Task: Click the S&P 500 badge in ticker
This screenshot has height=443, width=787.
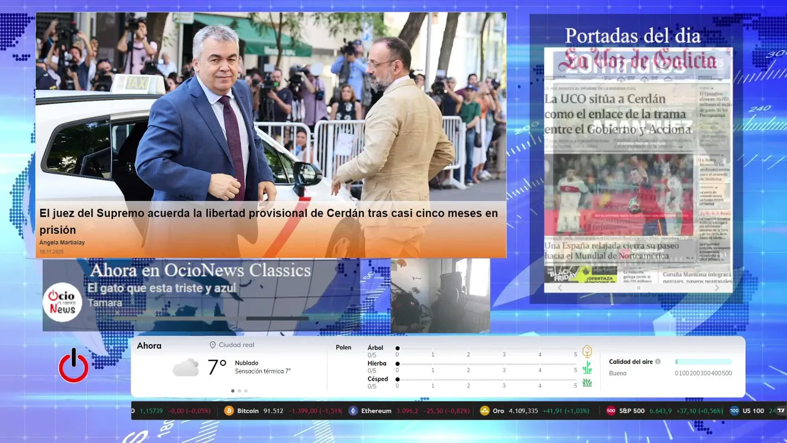Action: pyautogui.click(x=611, y=411)
